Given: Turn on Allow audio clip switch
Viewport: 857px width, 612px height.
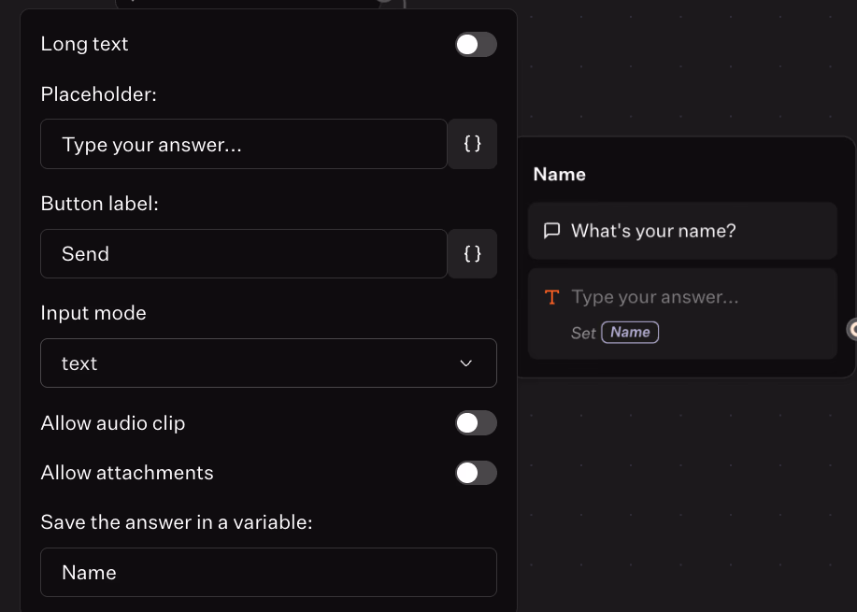Looking at the screenshot, I should [x=476, y=423].
